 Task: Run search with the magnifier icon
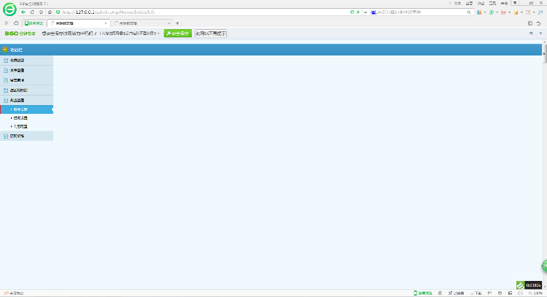point(469,12)
